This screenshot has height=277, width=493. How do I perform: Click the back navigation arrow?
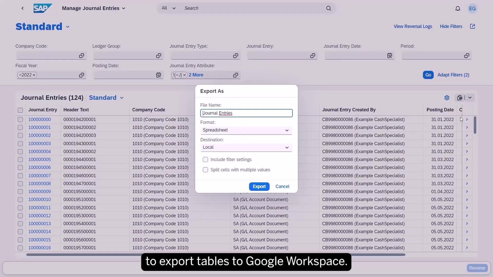point(23,8)
